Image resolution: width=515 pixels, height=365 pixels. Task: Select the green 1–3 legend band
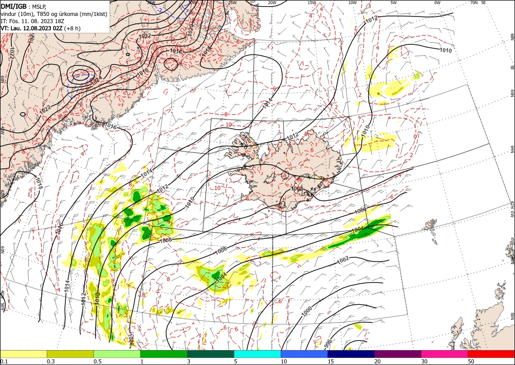coord(164,354)
